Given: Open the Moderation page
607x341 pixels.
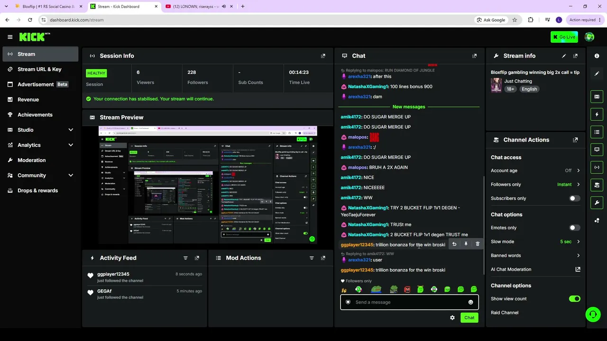Looking at the screenshot, I should point(40,160).
